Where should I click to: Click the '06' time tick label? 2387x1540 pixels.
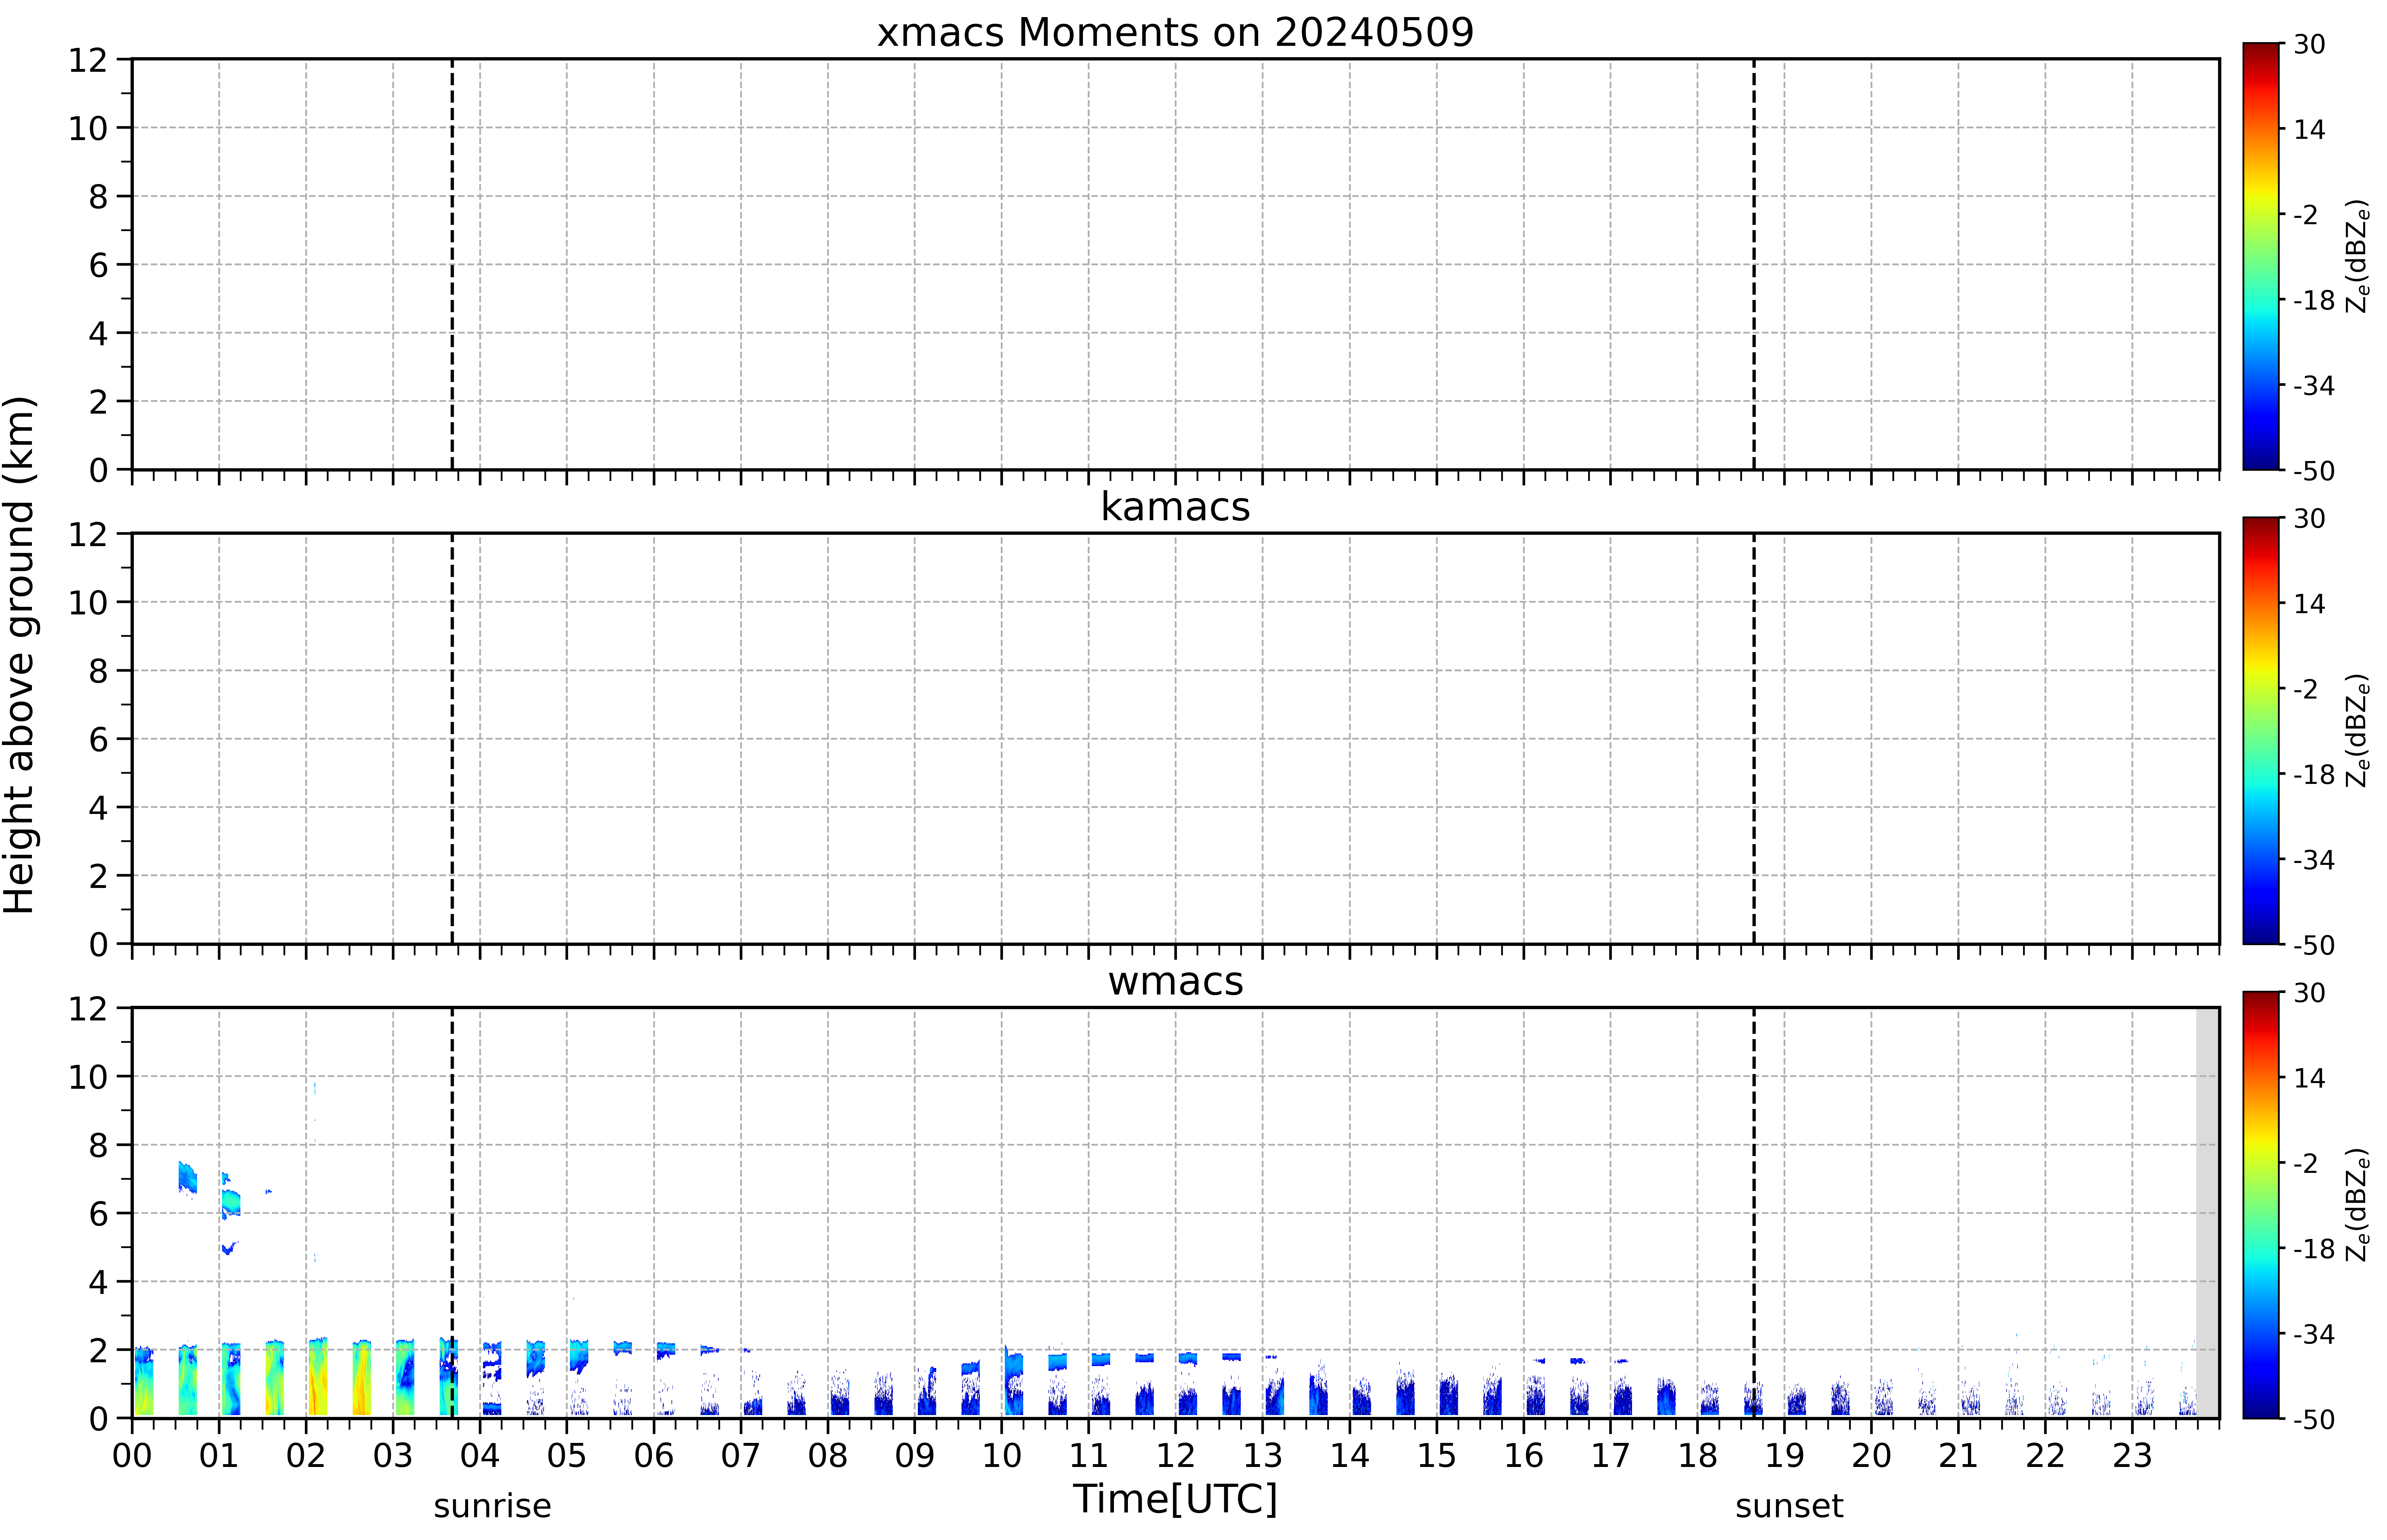pyautogui.click(x=654, y=1456)
